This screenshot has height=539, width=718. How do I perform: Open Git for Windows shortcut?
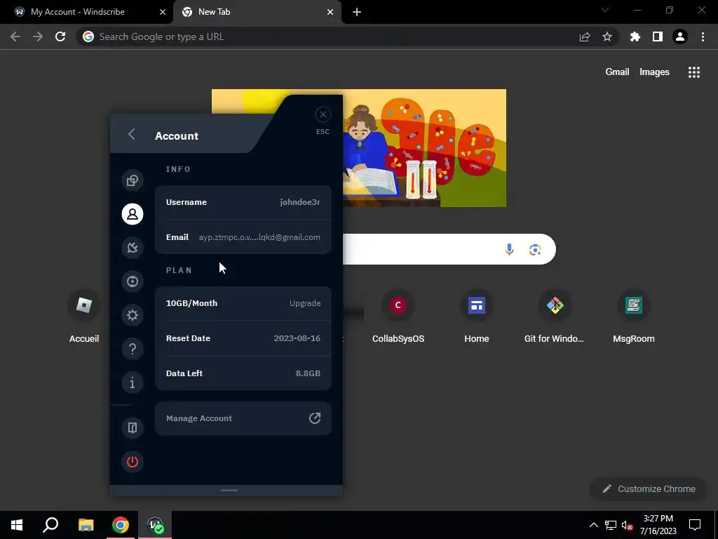(x=555, y=317)
